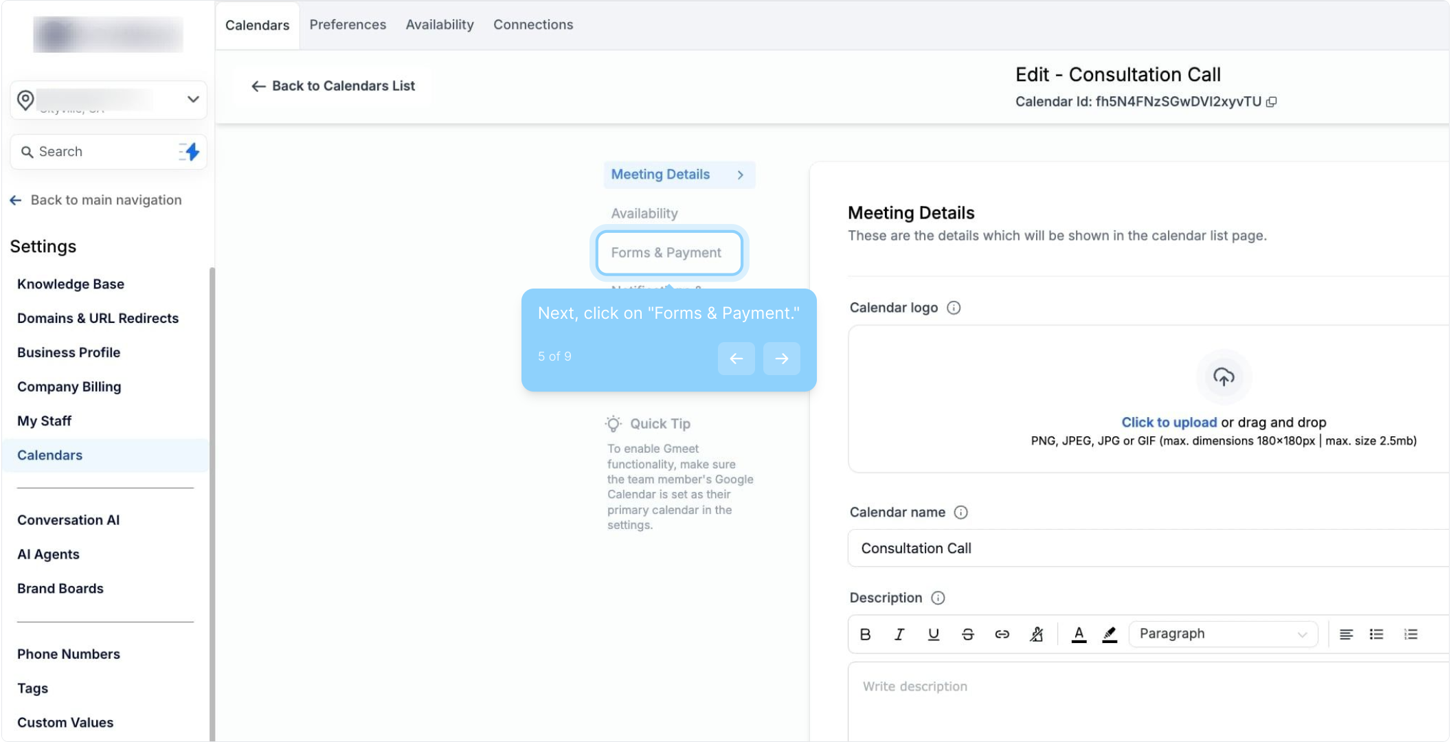This screenshot has height=742, width=1451.
Task: Click the Bold formatting icon
Action: pos(865,634)
